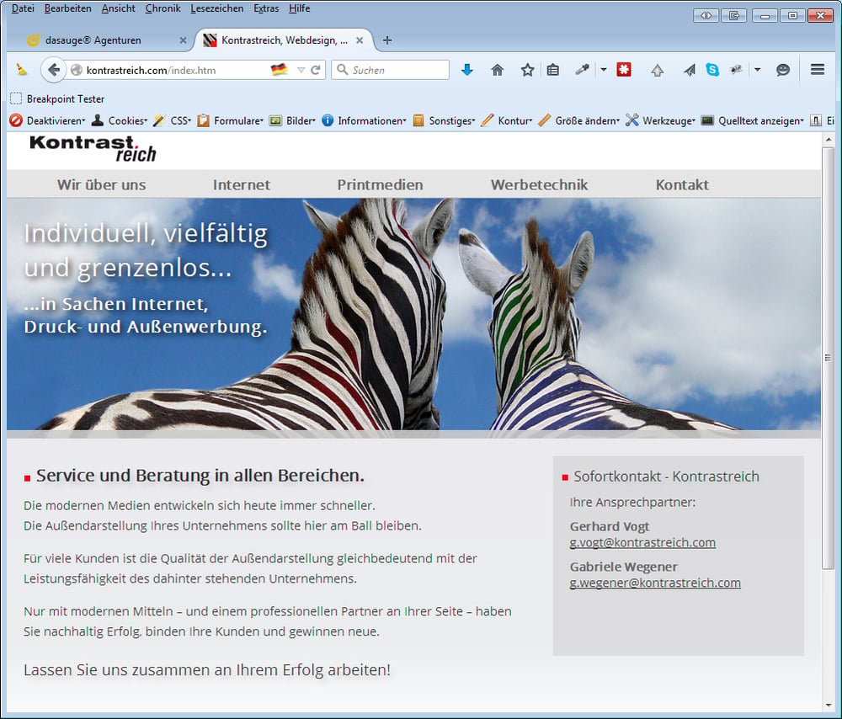Open the Sonstiges dropdown menu

(x=444, y=121)
